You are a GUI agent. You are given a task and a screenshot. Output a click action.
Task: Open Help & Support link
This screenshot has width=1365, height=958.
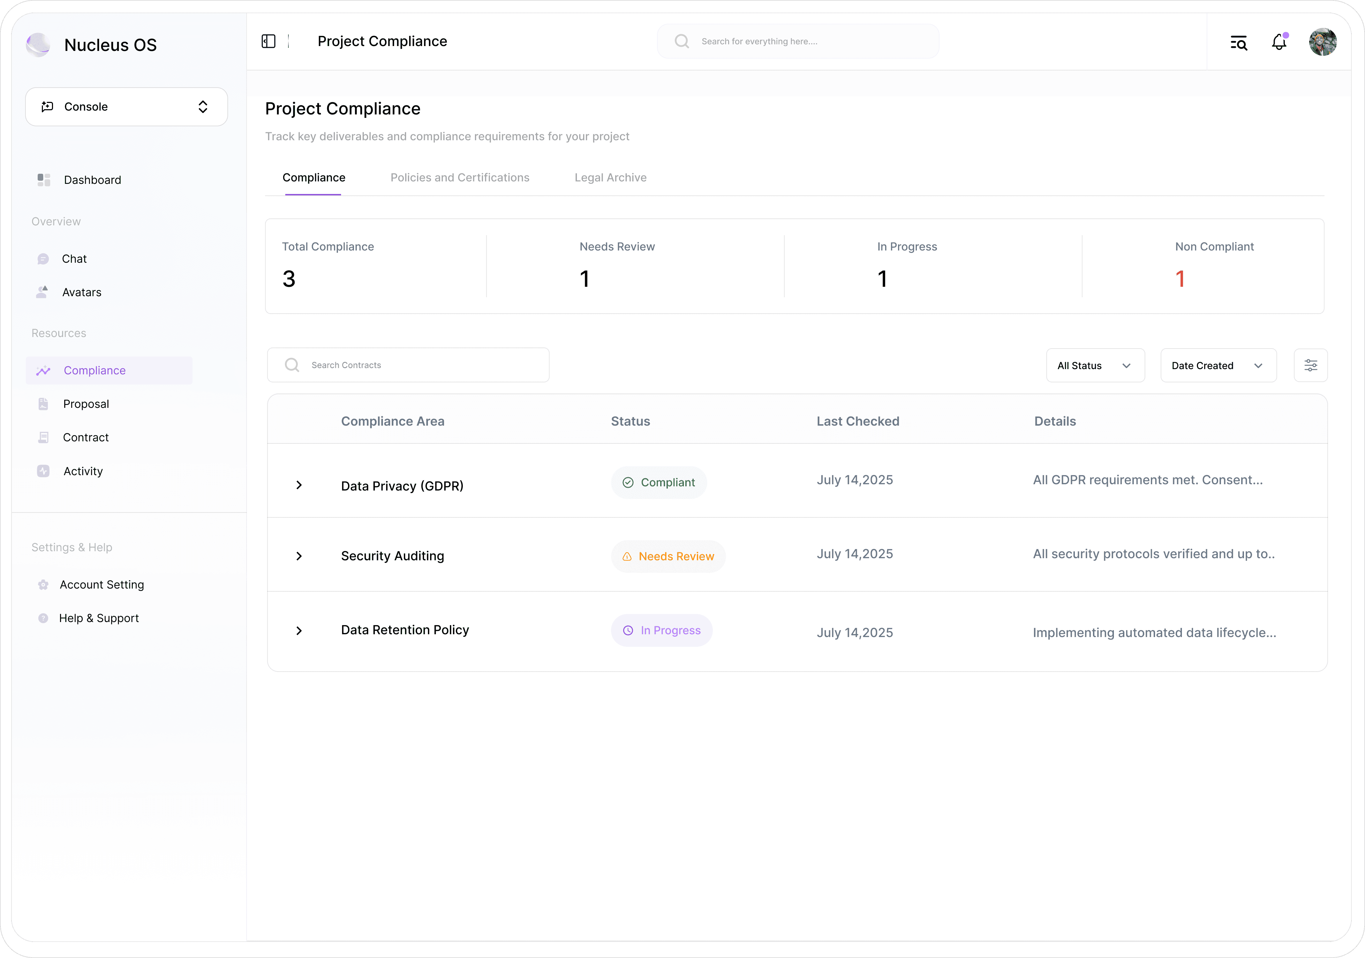99,618
